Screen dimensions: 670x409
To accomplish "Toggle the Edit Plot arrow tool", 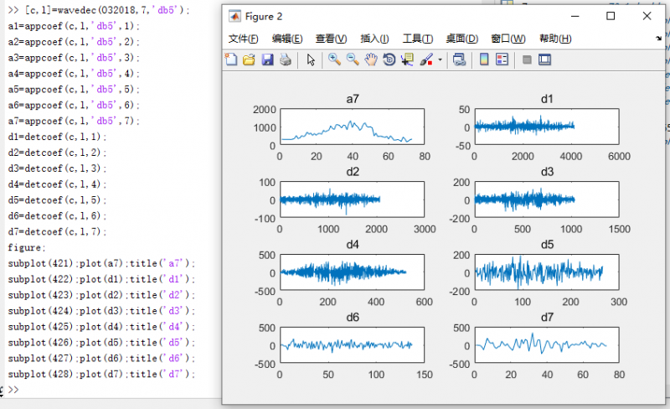I will [311, 60].
